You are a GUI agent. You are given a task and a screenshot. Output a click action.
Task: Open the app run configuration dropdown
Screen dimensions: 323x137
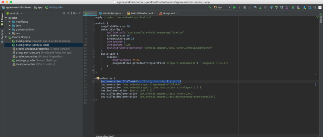tap(222, 7)
